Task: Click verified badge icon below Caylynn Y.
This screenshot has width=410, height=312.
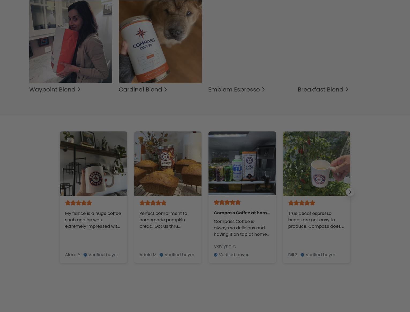Action: point(216,255)
